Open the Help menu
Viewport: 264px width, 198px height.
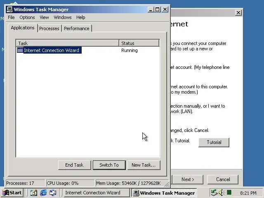pos(81,17)
